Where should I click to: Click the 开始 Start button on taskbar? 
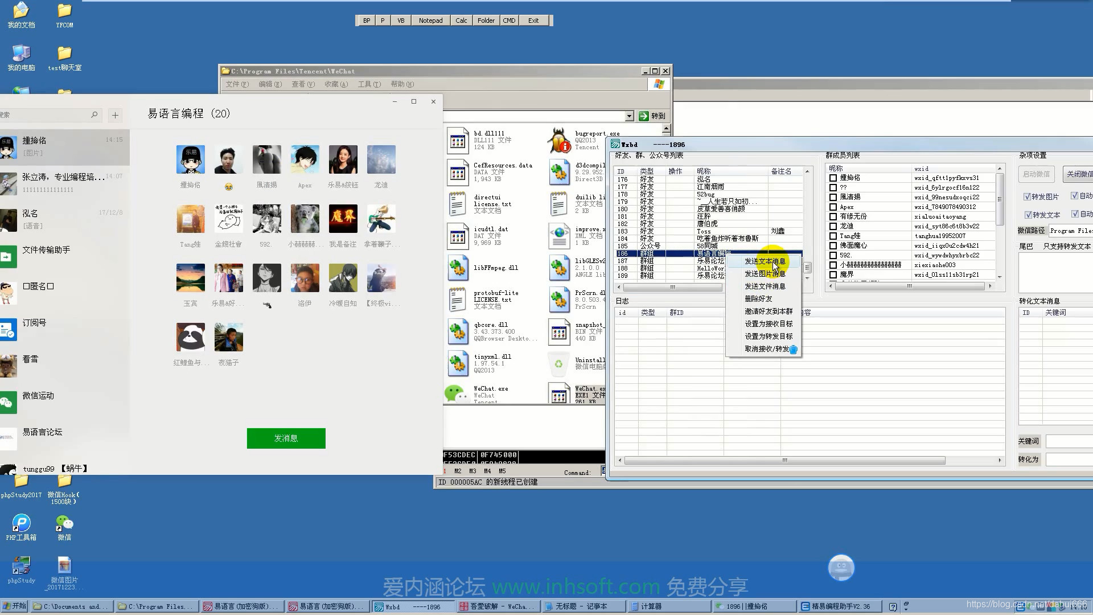[x=15, y=606]
